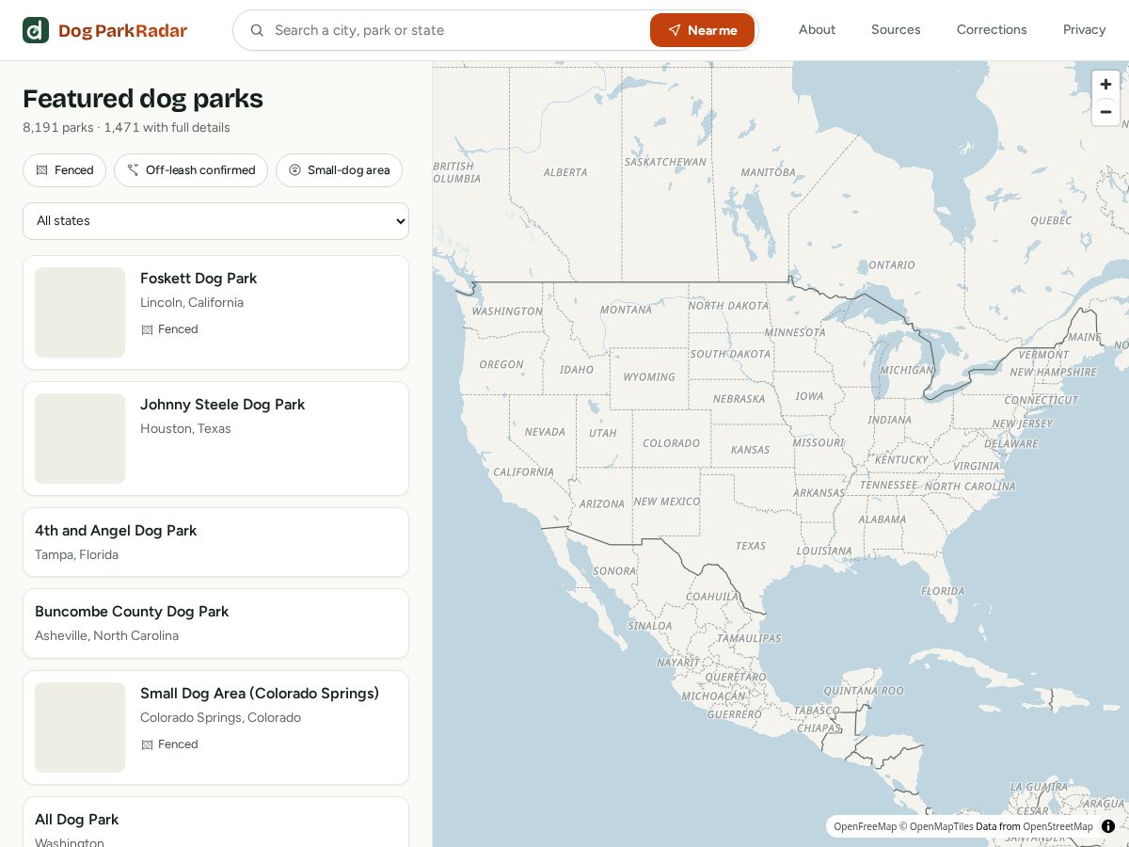The width and height of the screenshot is (1129, 847).
Task: Open the About page
Action: tap(817, 30)
